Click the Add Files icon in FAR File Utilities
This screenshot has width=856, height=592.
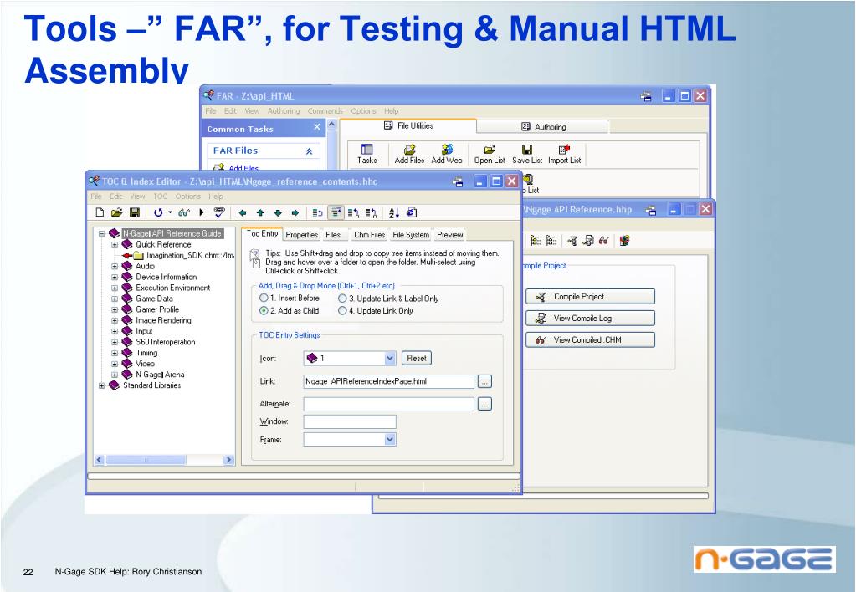pyautogui.click(x=409, y=154)
